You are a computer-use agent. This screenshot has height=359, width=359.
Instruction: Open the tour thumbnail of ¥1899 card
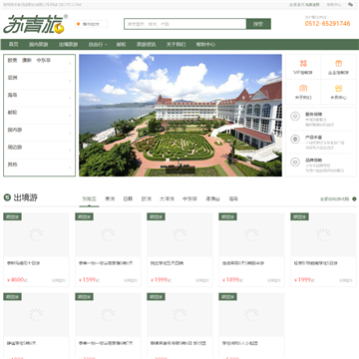tap(251, 234)
